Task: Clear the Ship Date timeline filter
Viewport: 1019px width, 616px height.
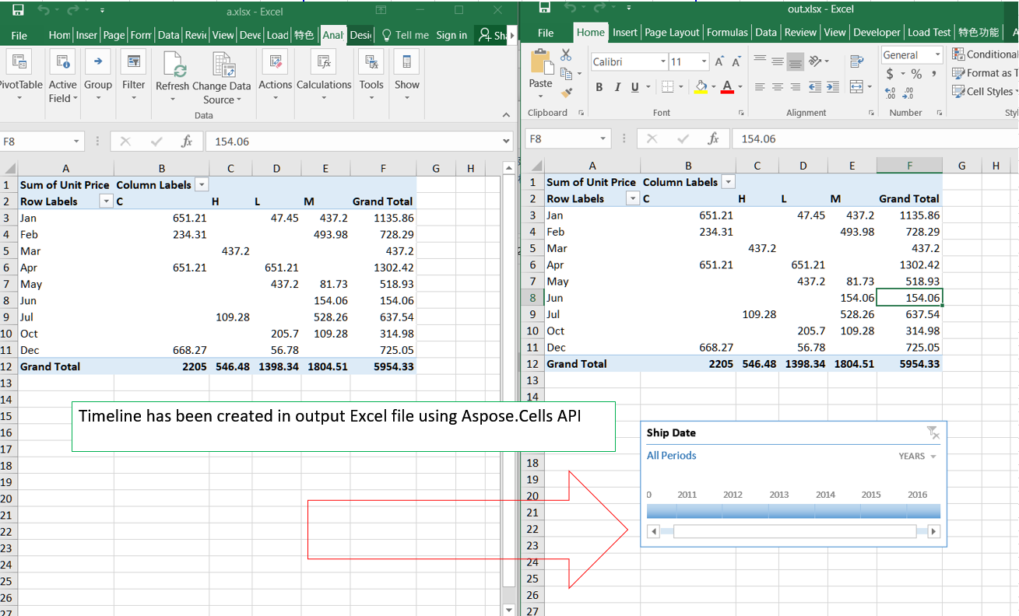Action: [933, 432]
